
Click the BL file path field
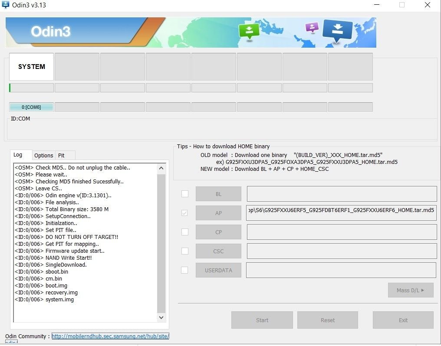(x=342, y=194)
